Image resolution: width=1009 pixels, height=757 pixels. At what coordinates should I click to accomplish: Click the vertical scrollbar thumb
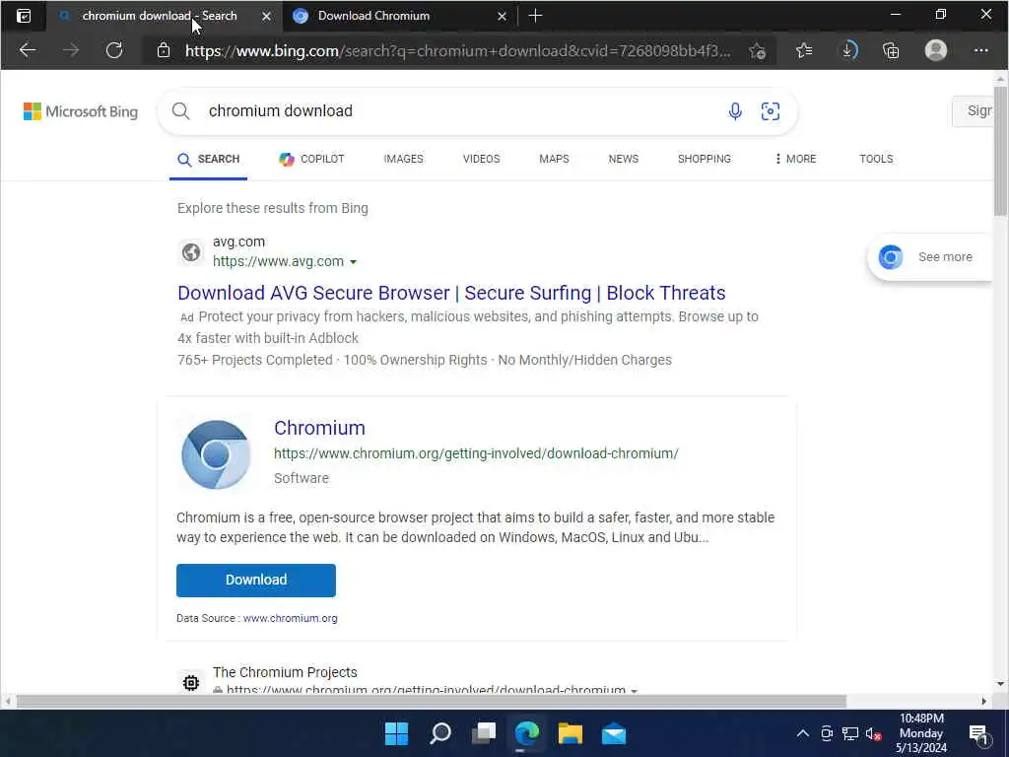coord(1000,151)
